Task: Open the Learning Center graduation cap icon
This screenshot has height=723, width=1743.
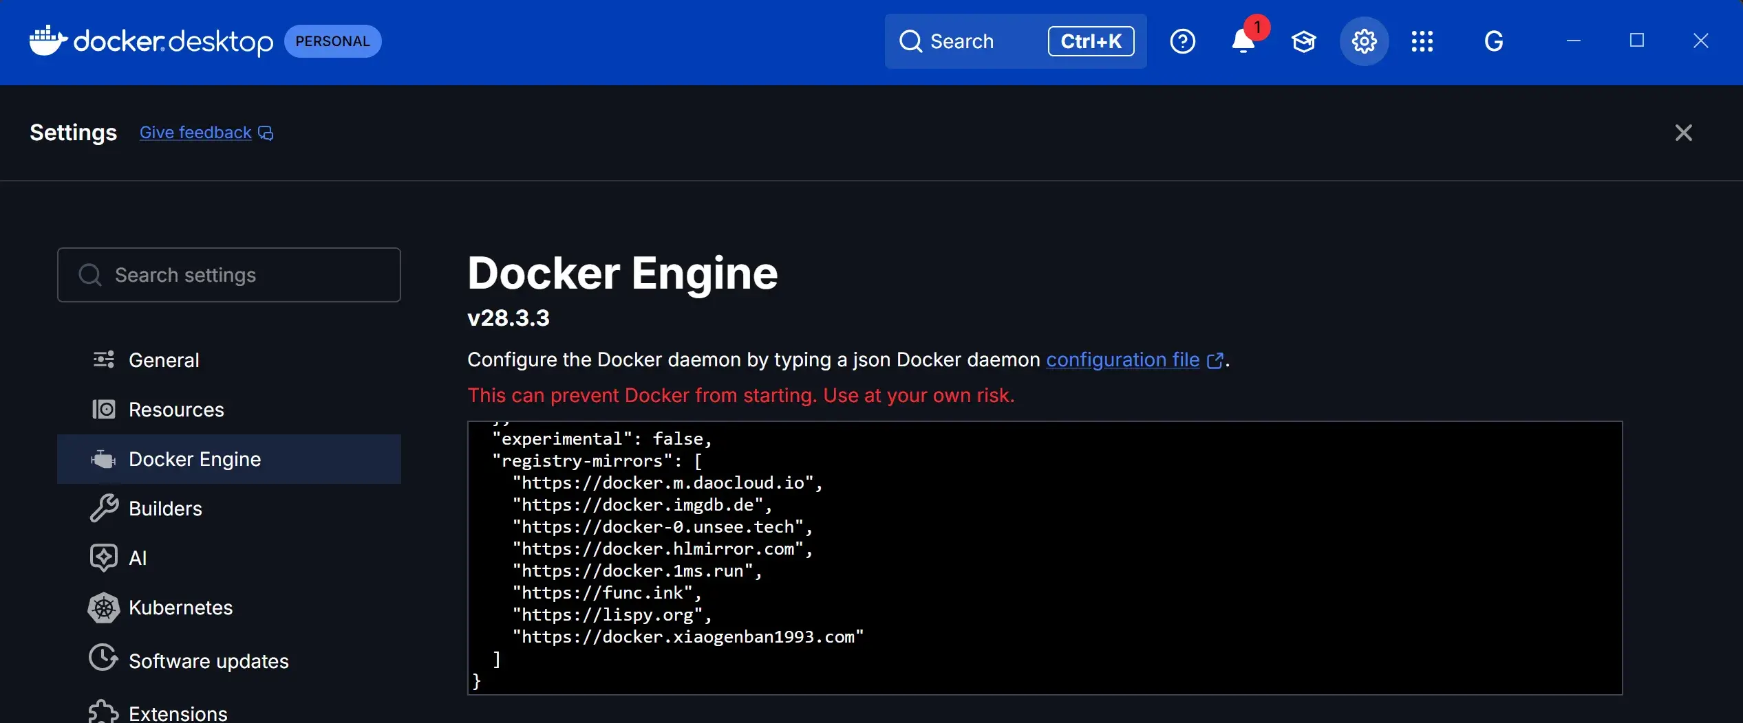Action: (x=1303, y=41)
